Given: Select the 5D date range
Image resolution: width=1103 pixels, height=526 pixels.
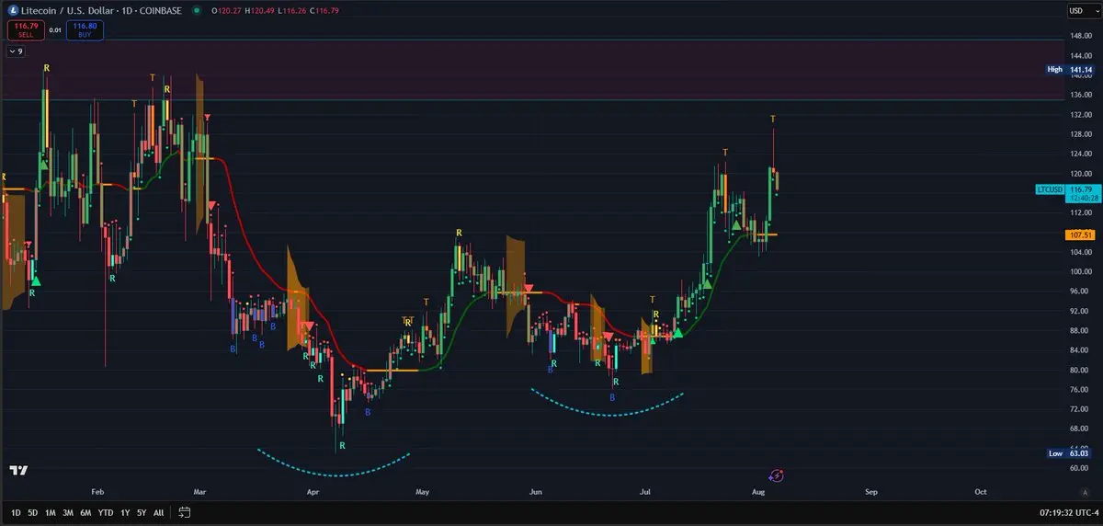Looking at the screenshot, I should click(33, 512).
